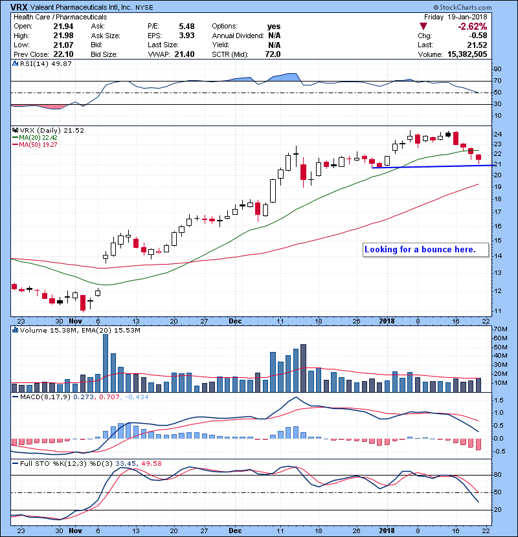The width and height of the screenshot is (518, 537).
Task: Click the Nov label on the bottom axis
Action: [75, 531]
